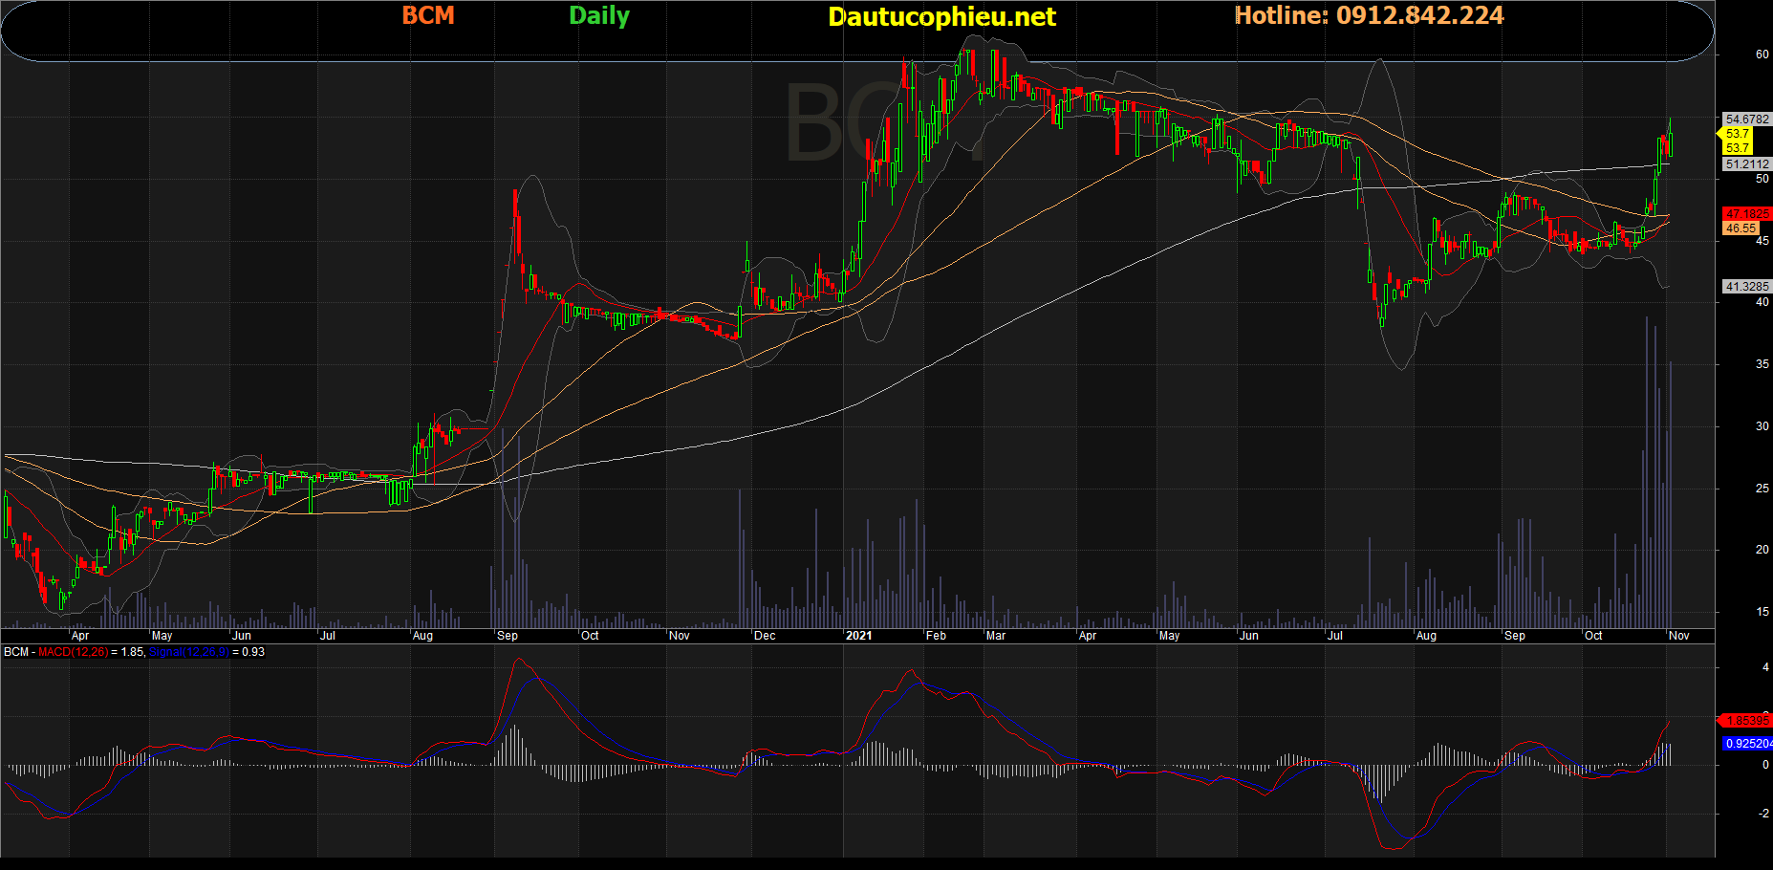Click the 60 level on price axis

[x=1762, y=54]
